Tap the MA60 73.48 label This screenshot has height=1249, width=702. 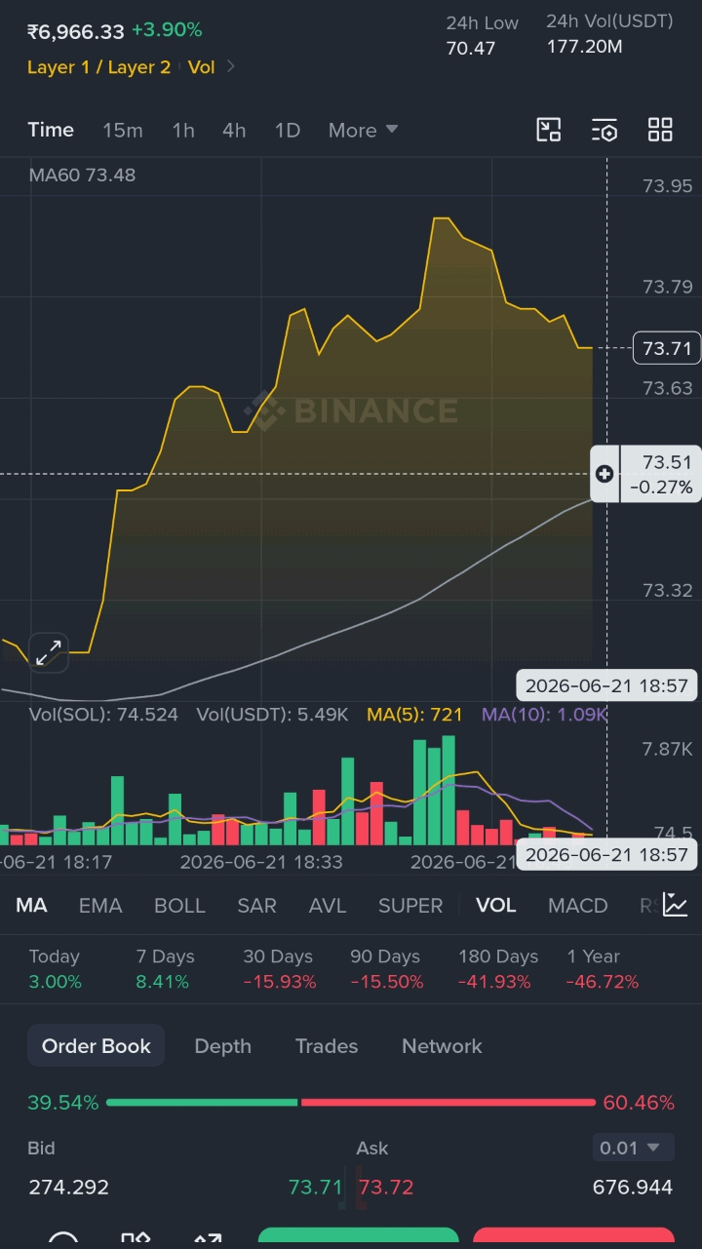click(x=82, y=176)
